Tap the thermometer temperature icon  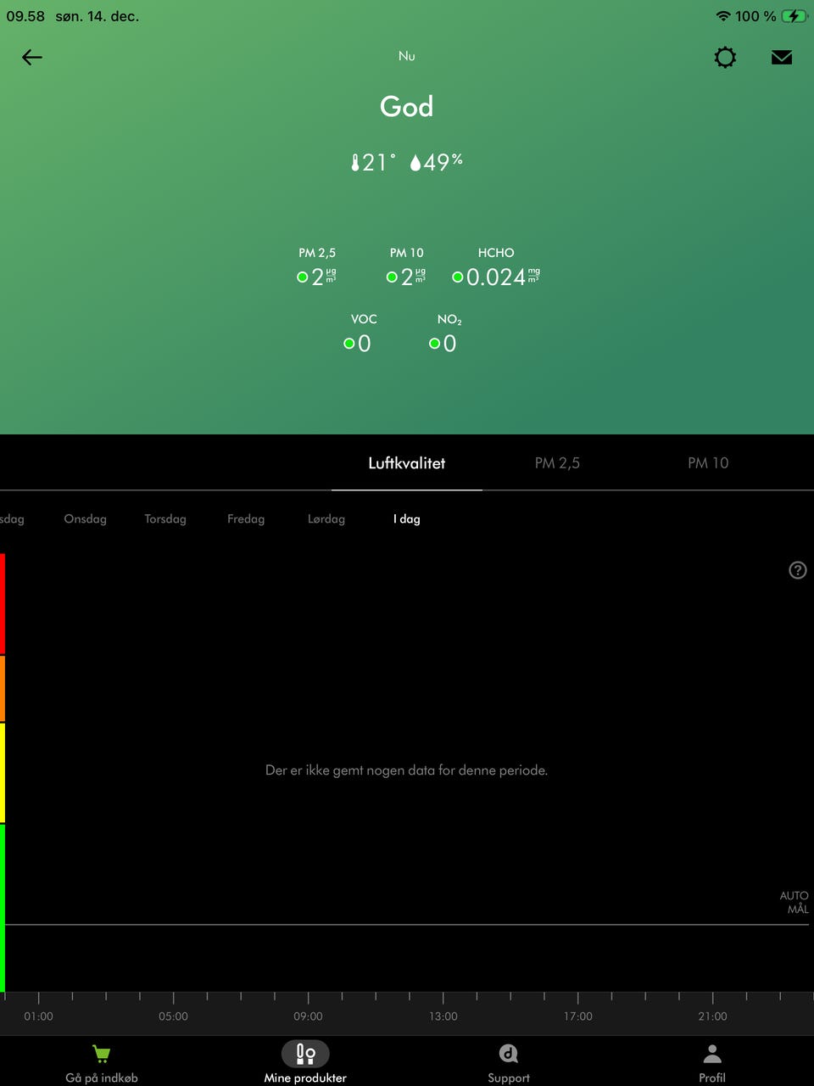coord(355,163)
